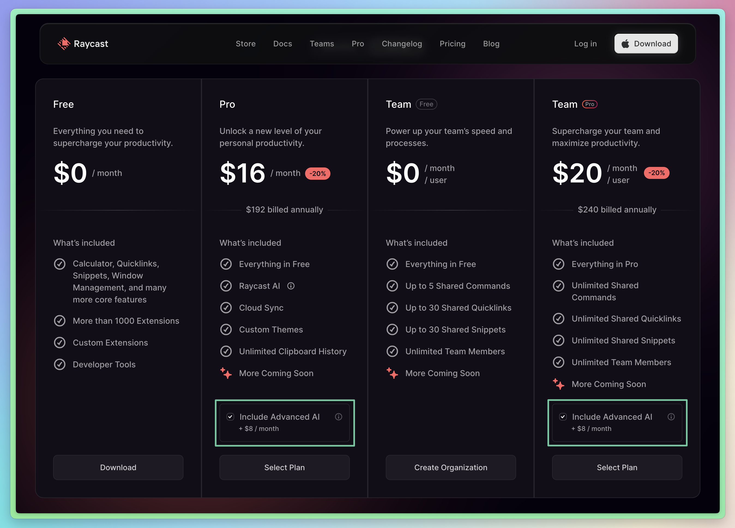This screenshot has height=528, width=735.
Task: Click the check icon beside Cloud Sync
Action: (x=226, y=308)
